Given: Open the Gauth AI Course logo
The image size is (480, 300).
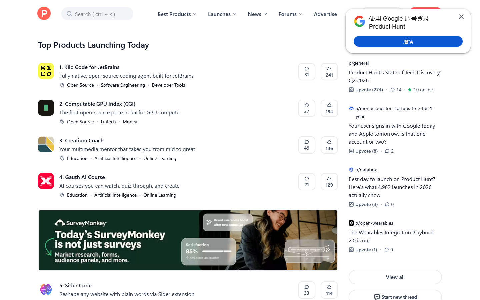Looking at the screenshot, I should click(46, 181).
